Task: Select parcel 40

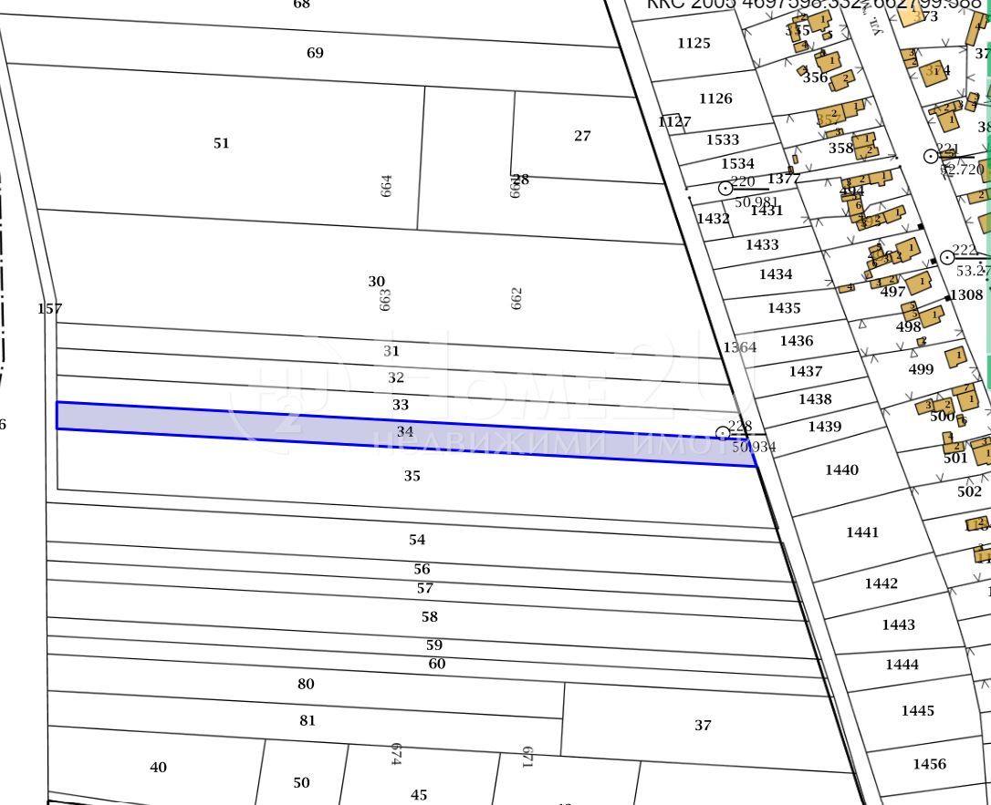Action: point(158,768)
